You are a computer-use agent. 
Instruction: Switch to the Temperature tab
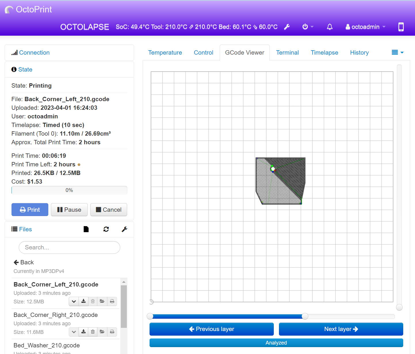(x=165, y=53)
